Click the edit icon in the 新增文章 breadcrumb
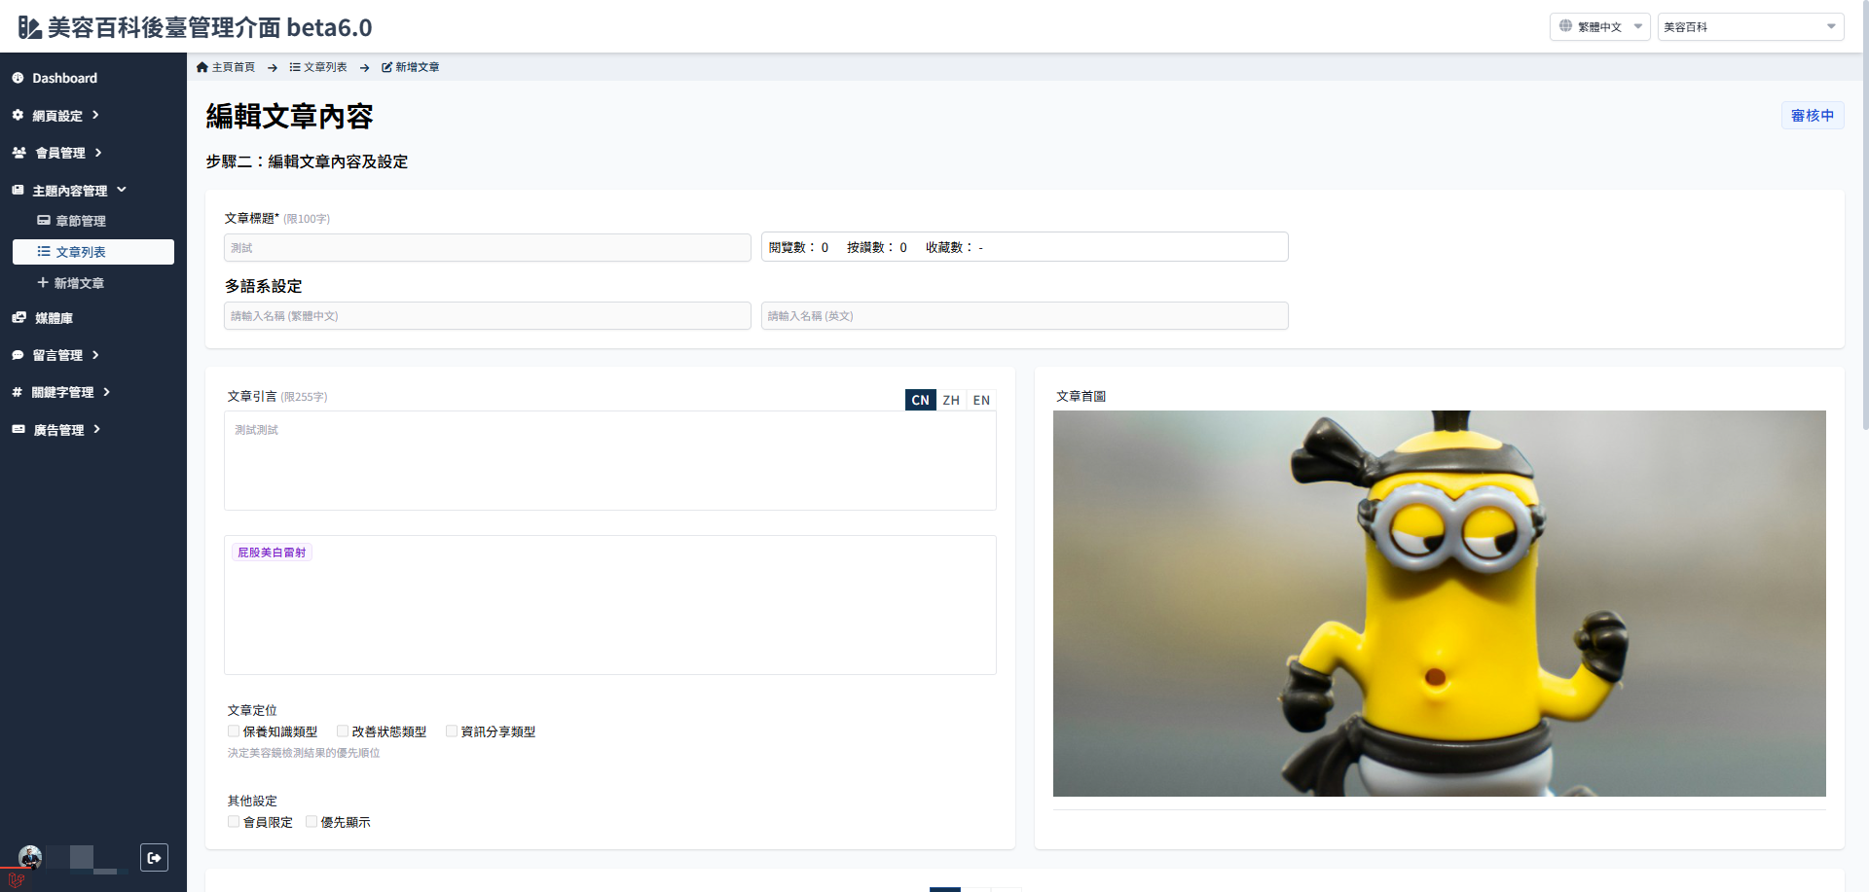The height and width of the screenshot is (892, 1869). pos(386,67)
